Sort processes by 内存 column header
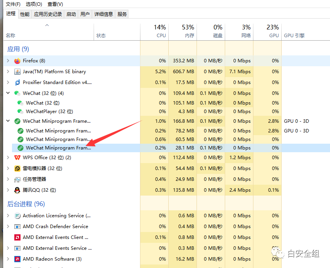Viewport: 330px width, 268px height. point(183,32)
